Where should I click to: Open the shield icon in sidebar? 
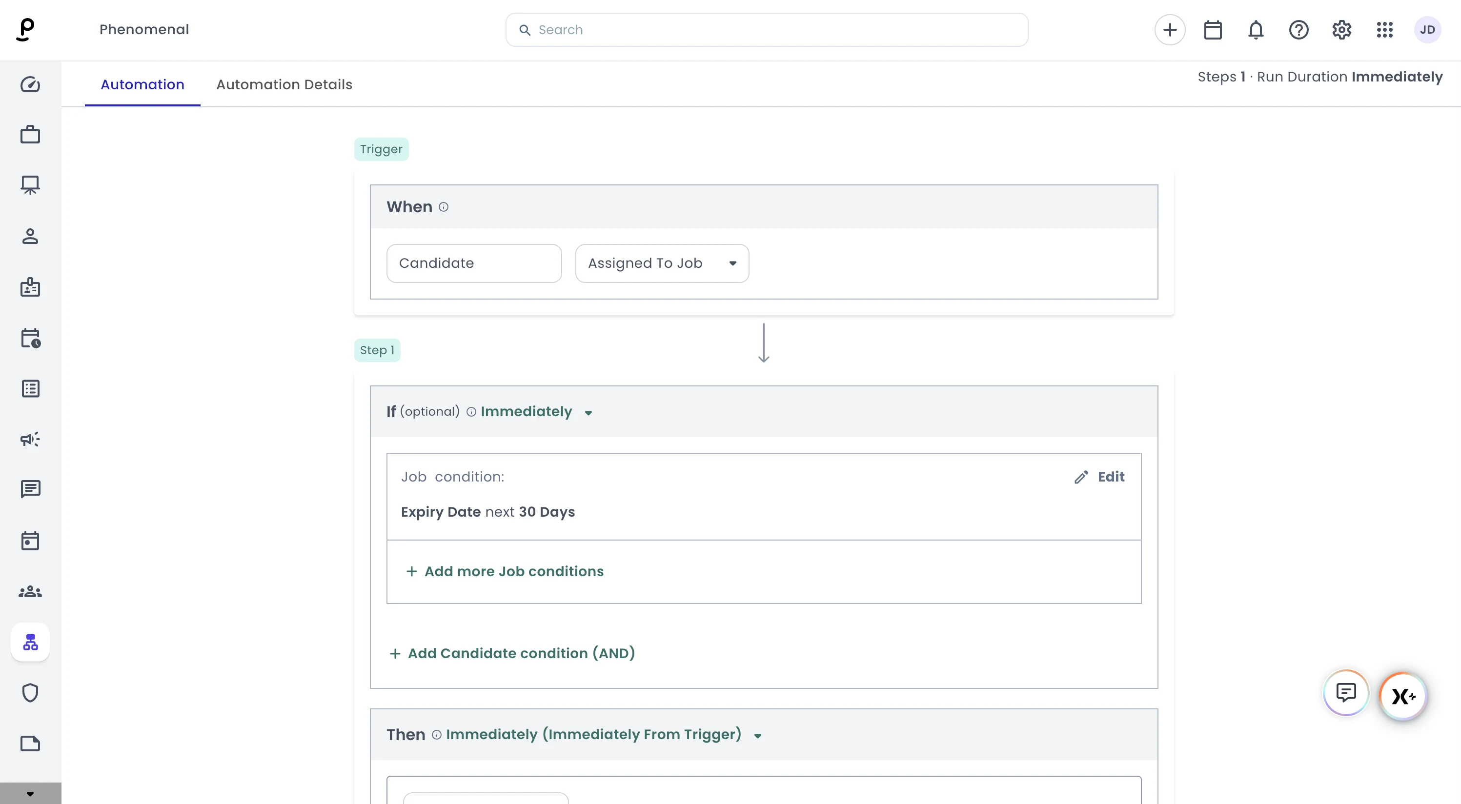pos(30,693)
